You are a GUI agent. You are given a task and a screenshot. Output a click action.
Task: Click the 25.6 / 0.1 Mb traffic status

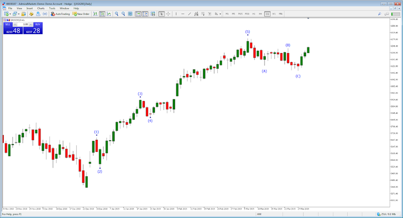(386, 214)
